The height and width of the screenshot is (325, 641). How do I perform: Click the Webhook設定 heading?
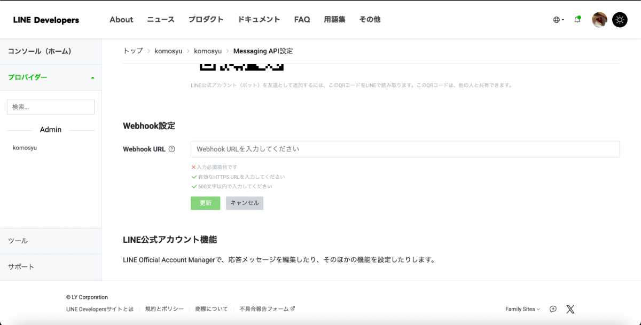[149, 126]
